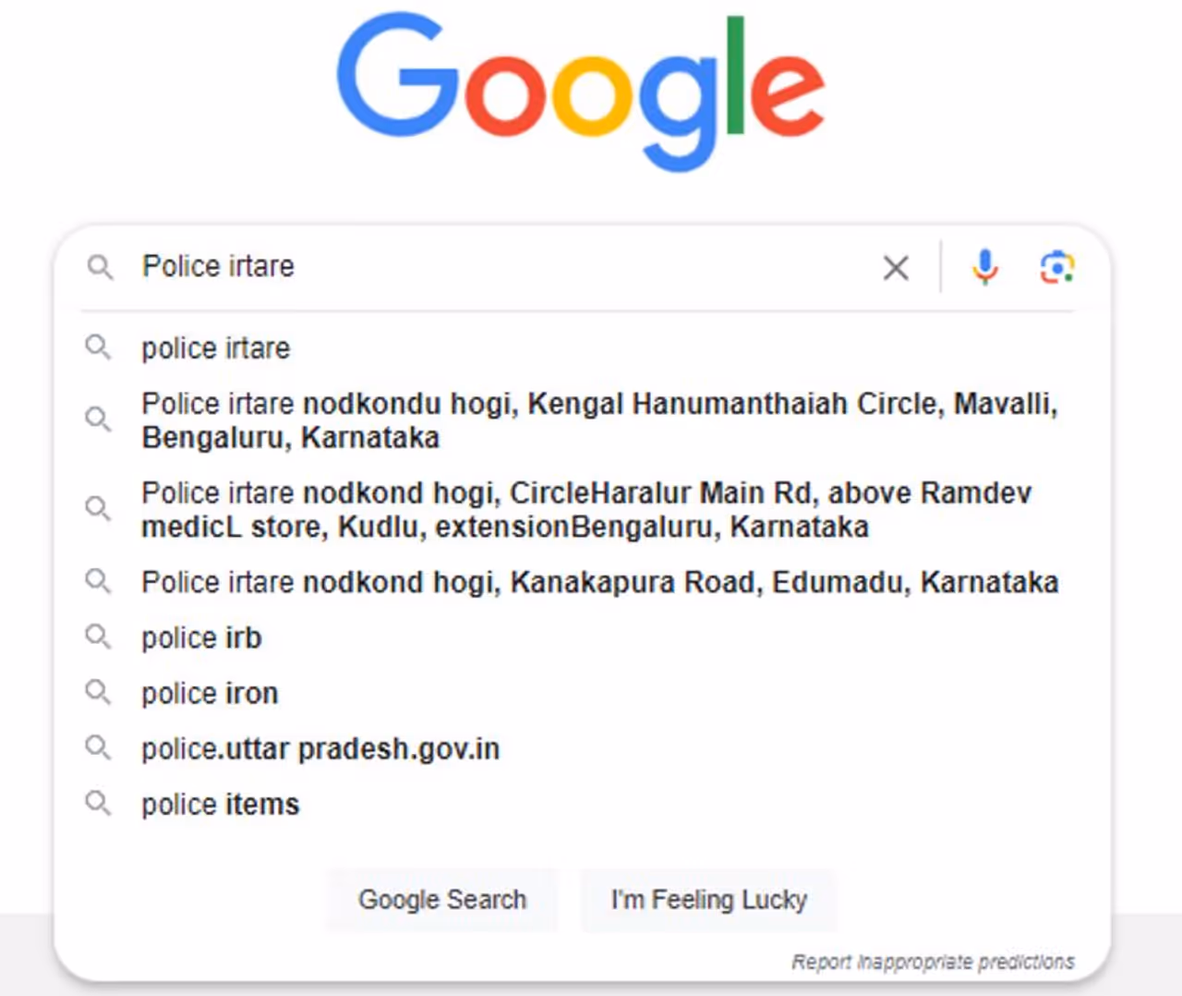Pick the Kanakapura Road, Edumadu suggestion
This screenshot has width=1182, height=996.
599,582
